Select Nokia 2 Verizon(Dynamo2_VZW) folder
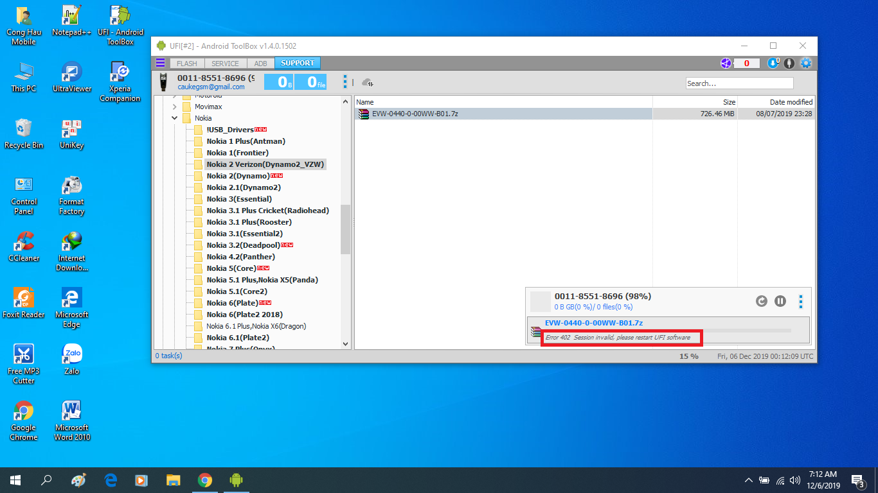 pyautogui.click(x=265, y=164)
